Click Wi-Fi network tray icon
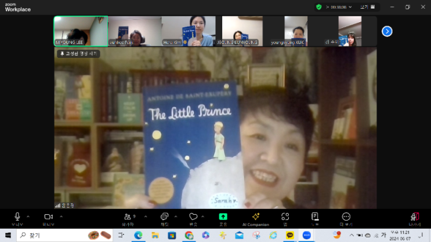Image resolution: width=431 pixels, height=242 pixels. click(x=376, y=236)
